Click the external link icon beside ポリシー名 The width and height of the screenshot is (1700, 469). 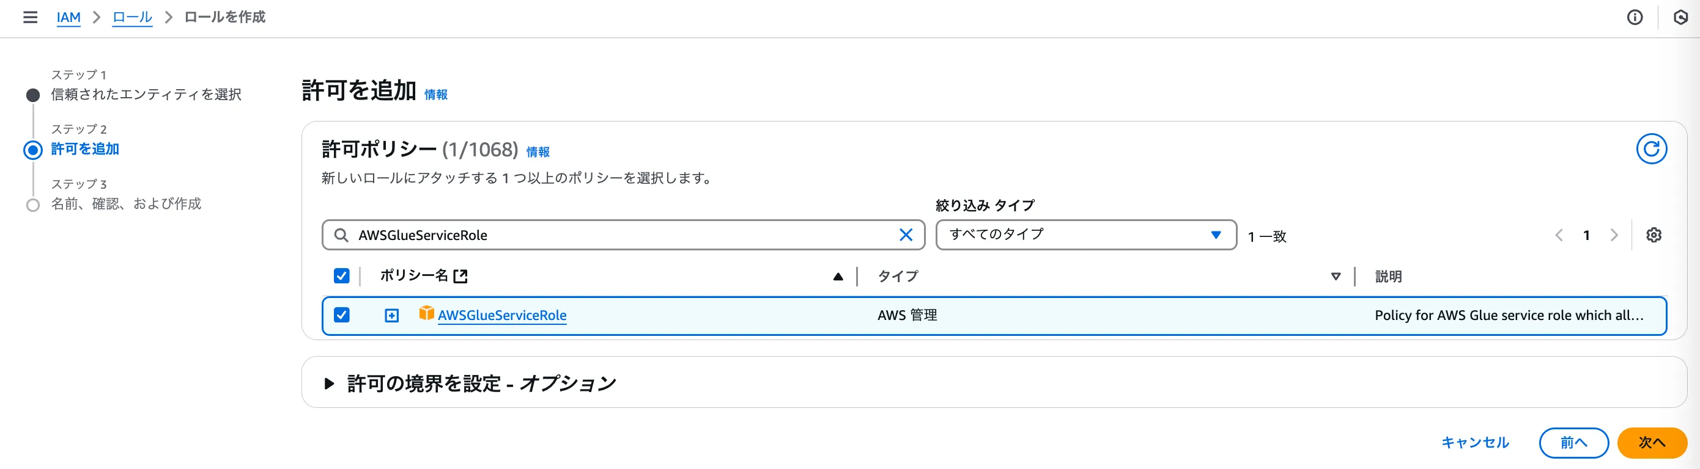pyautogui.click(x=460, y=276)
